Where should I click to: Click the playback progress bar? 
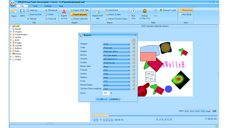pyautogui.click(x=155, y=115)
